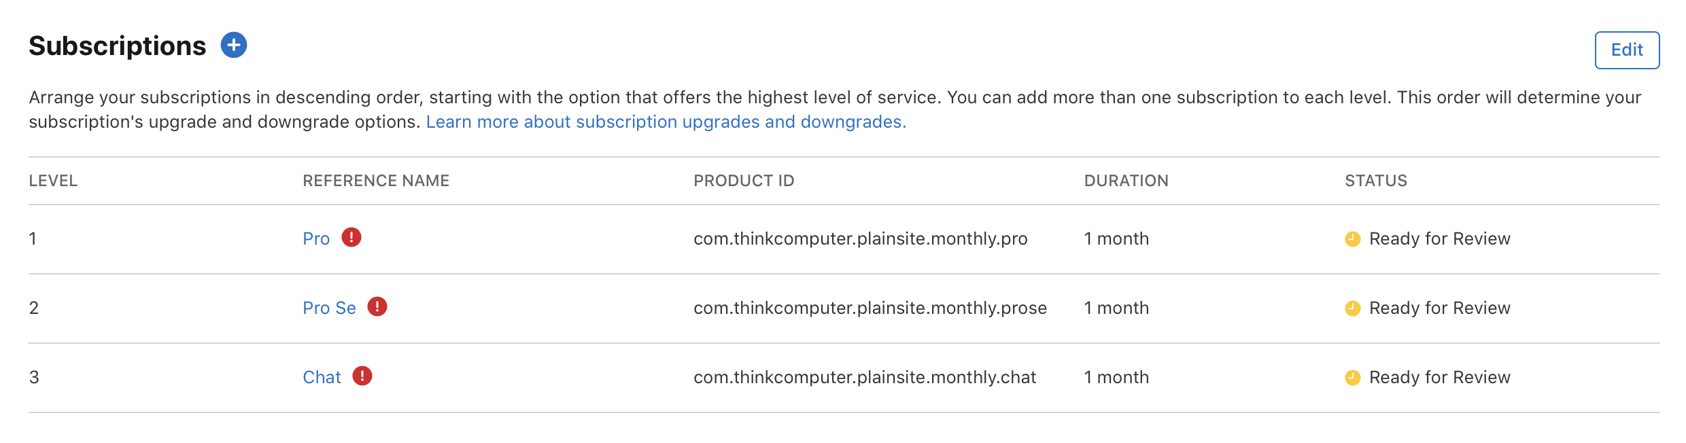
Task: Click the Duration column header
Action: pos(1126,181)
